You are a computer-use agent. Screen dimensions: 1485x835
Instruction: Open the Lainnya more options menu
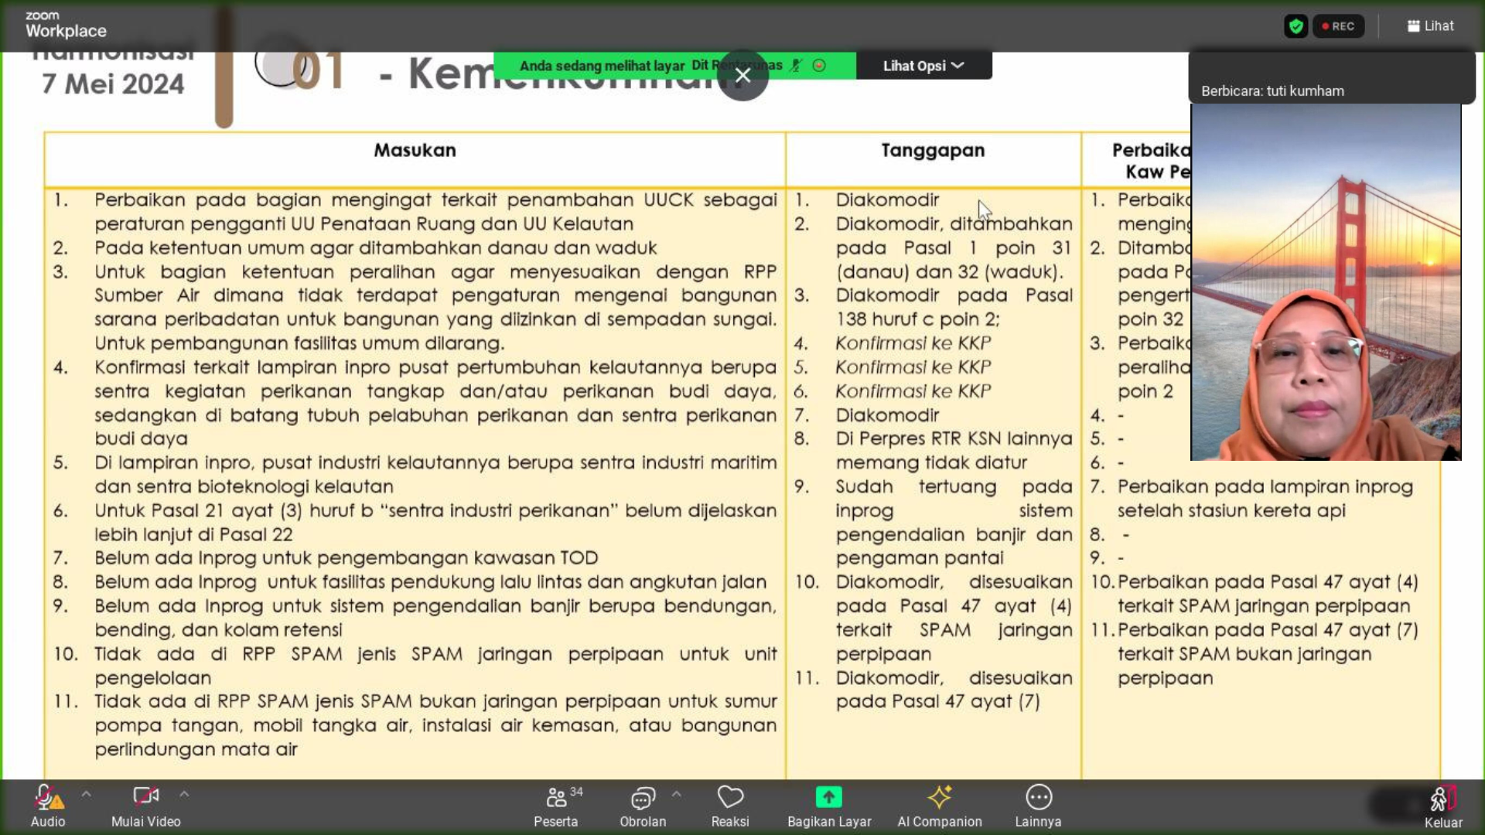pos(1038,806)
